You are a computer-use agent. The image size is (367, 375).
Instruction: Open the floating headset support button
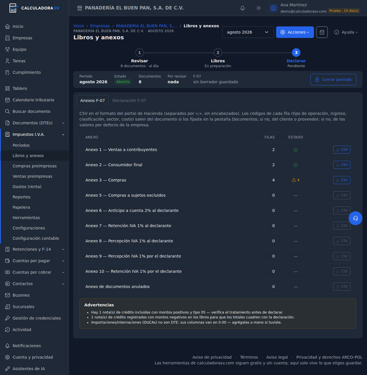(356, 218)
